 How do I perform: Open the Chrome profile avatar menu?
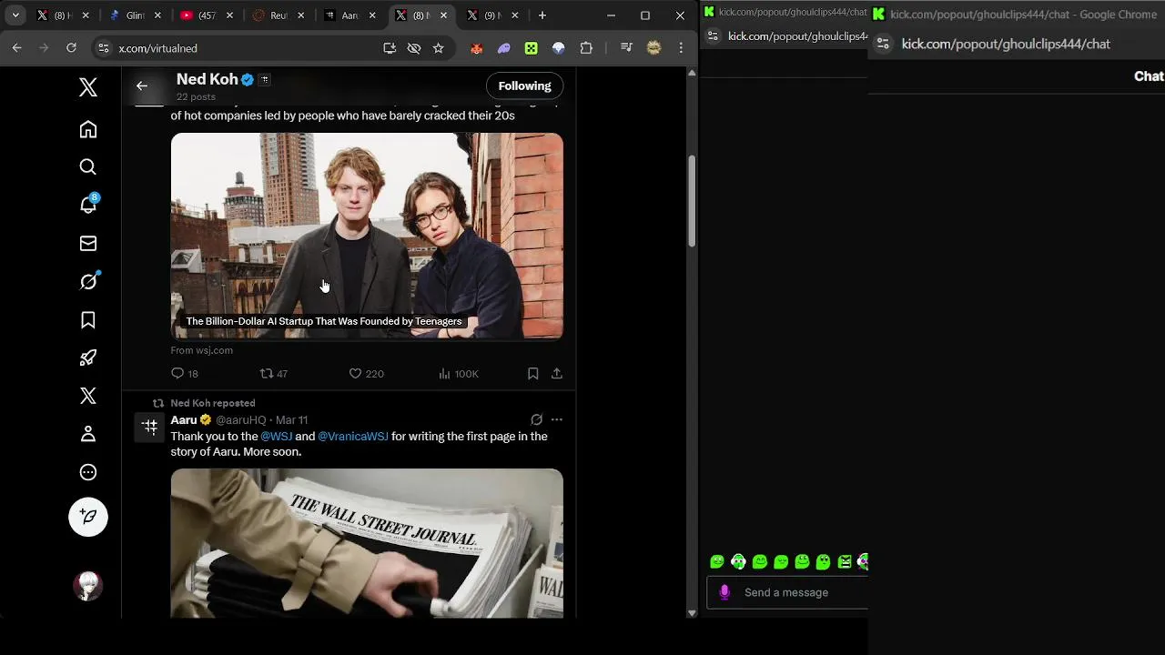coord(653,48)
